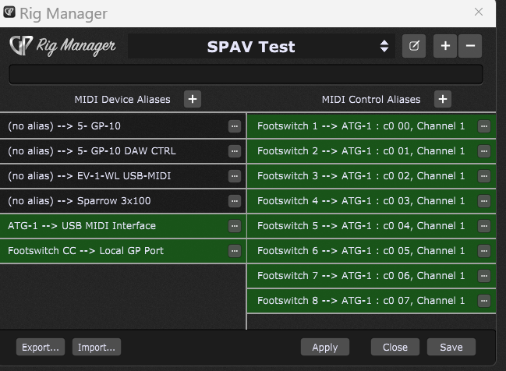Open options menu for Footswitch 8 alias
This screenshot has width=506, height=371.
484,301
